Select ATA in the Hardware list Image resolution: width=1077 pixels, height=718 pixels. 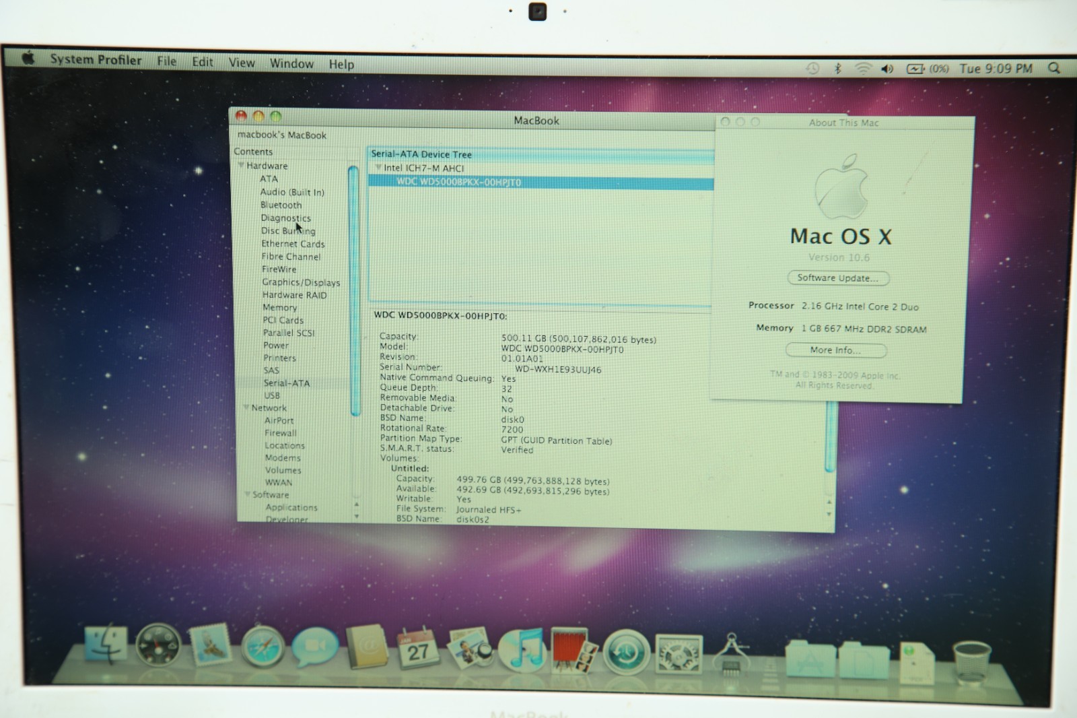click(269, 179)
